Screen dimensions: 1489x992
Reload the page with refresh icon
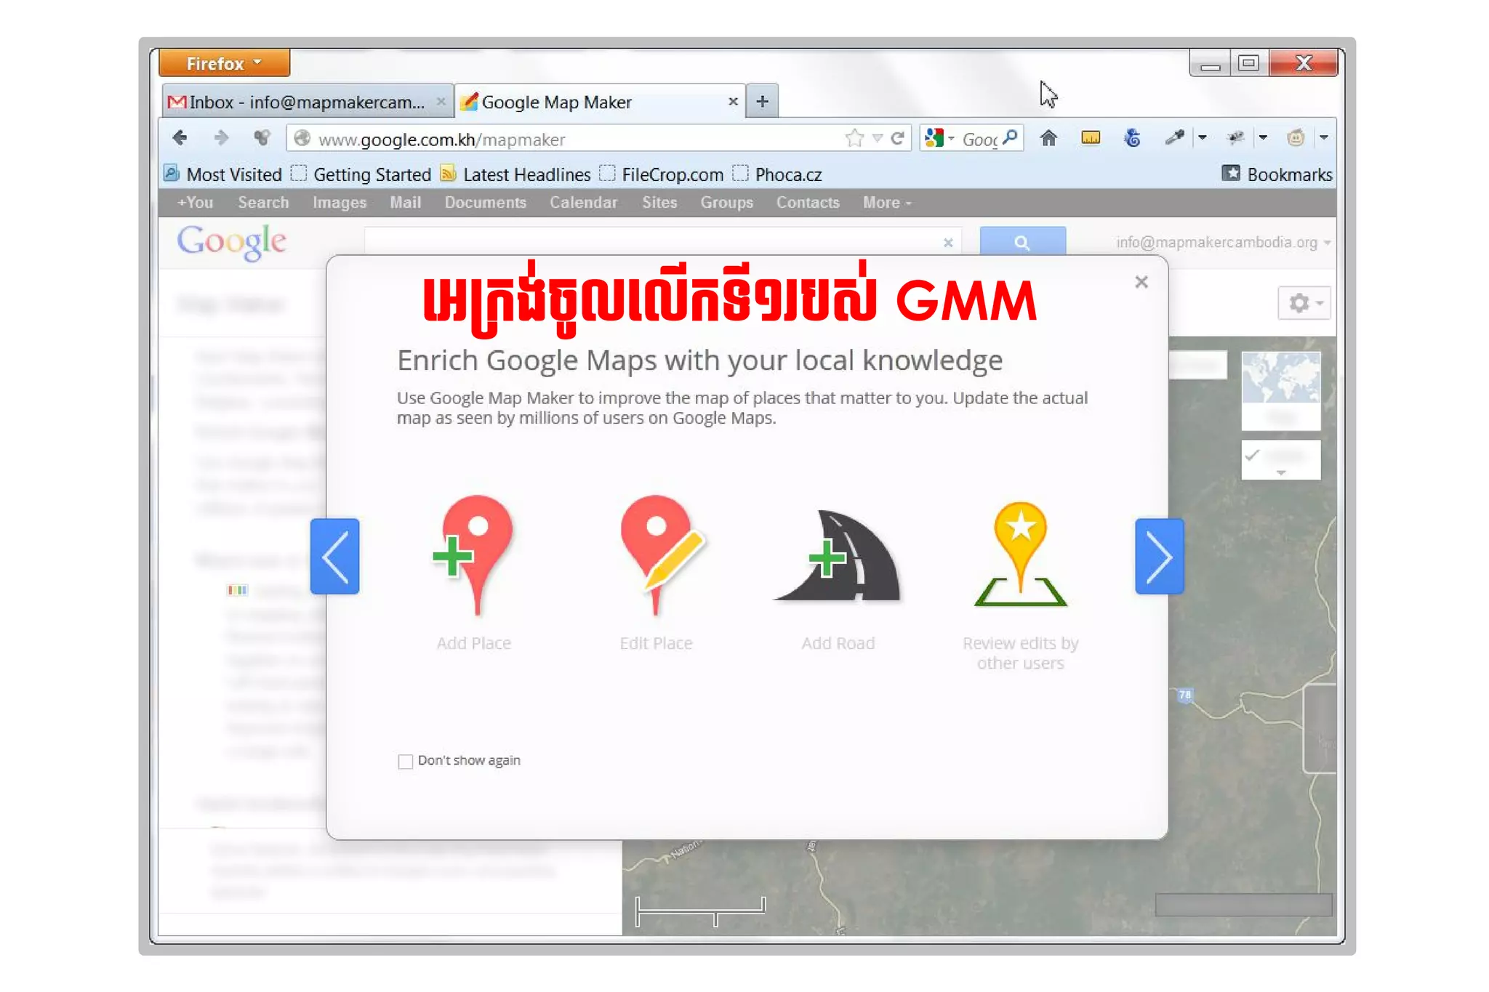(x=898, y=138)
